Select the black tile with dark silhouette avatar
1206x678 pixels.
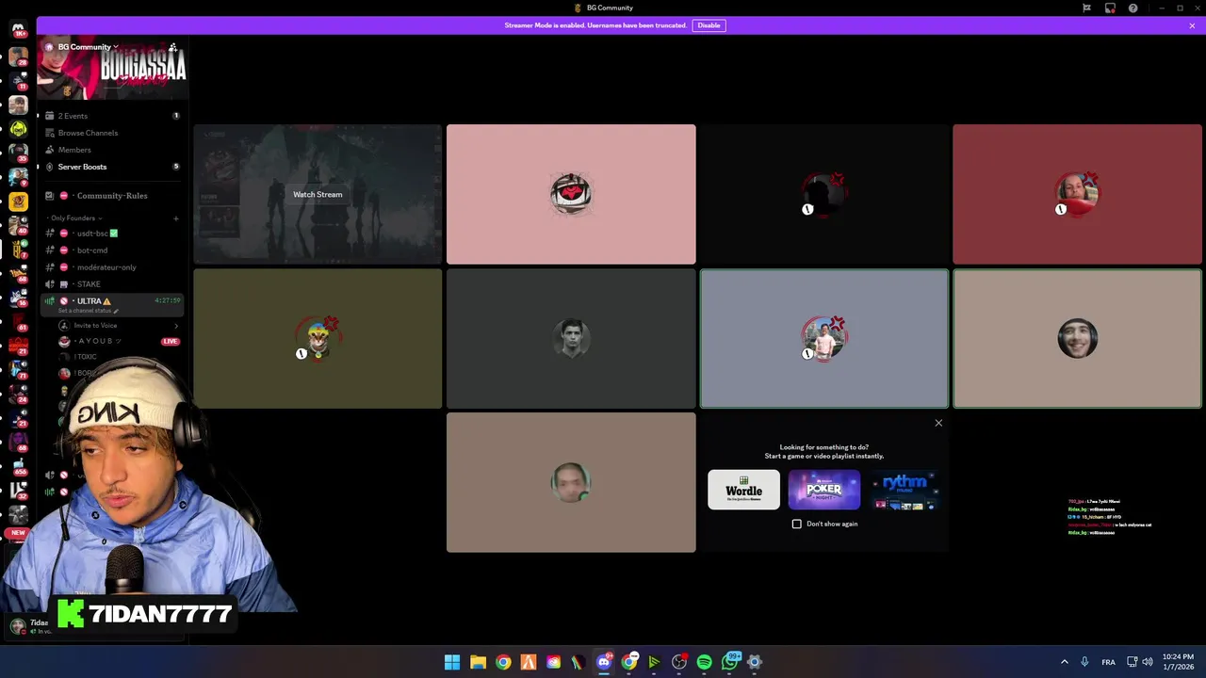point(824,194)
